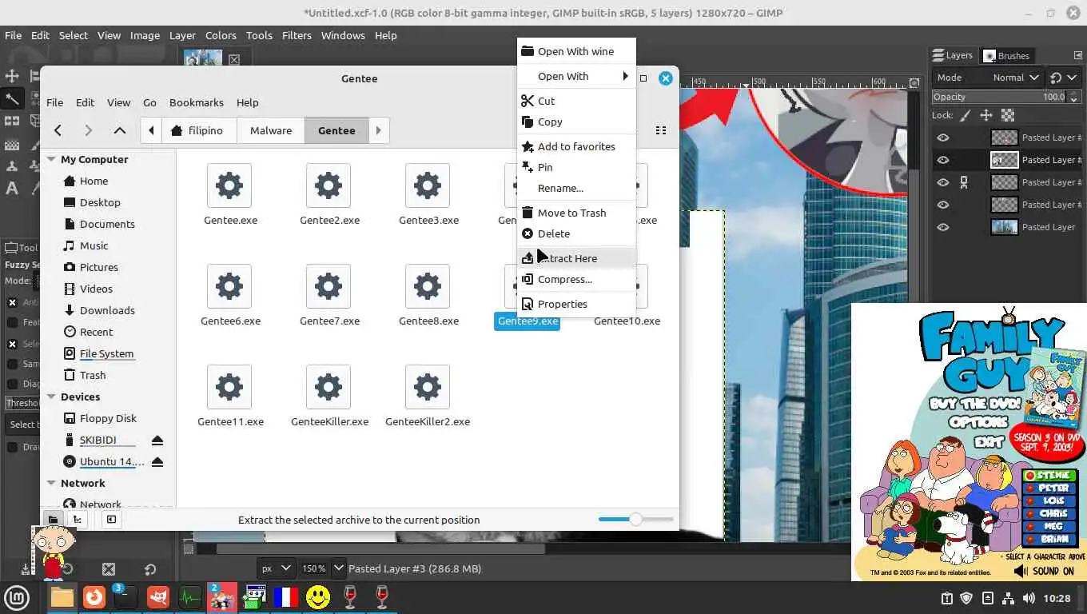The height and width of the screenshot is (614, 1087).
Task: Open the terminal from the taskbar
Action: [x=125, y=597]
